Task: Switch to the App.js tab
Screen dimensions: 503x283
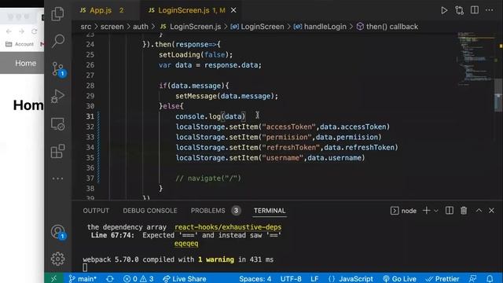Action: point(101,10)
